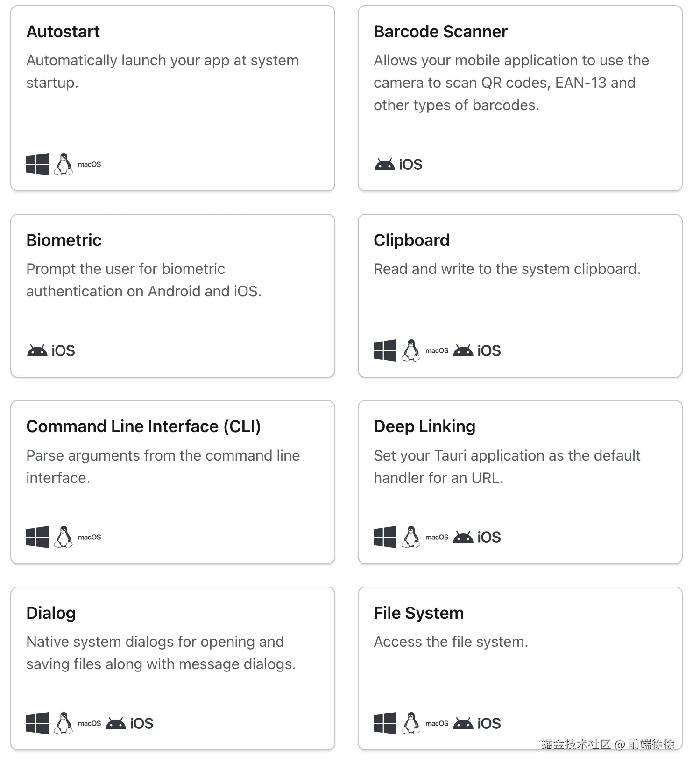Click the File System card description
Image resolution: width=693 pixels, height=769 pixels.
(451, 642)
